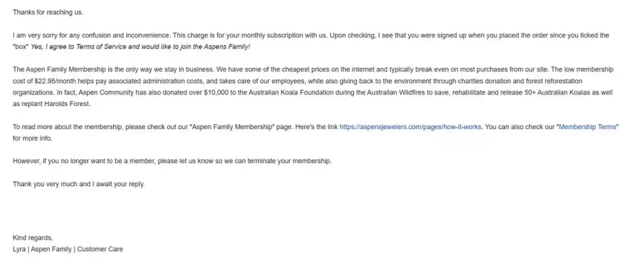Image resolution: width=632 pixels, height=264 pixels.
Task: Open the aspensjewelers.com how-it-works link
Action: [410, 126]
